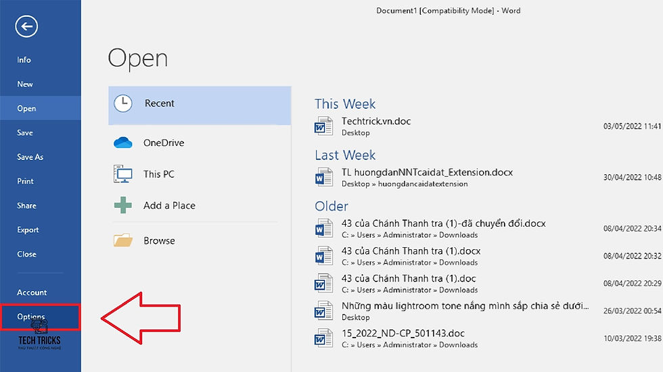This screenshot has width=663, height=372.
Task: Click Word icon of 43 của Chánh Thanh tra (1).doc
Action: pos(323,283)
